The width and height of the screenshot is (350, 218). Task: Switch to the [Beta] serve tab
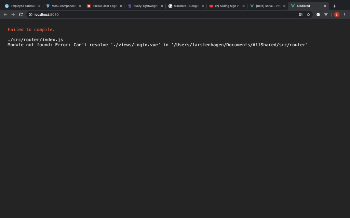pos(267,6)
